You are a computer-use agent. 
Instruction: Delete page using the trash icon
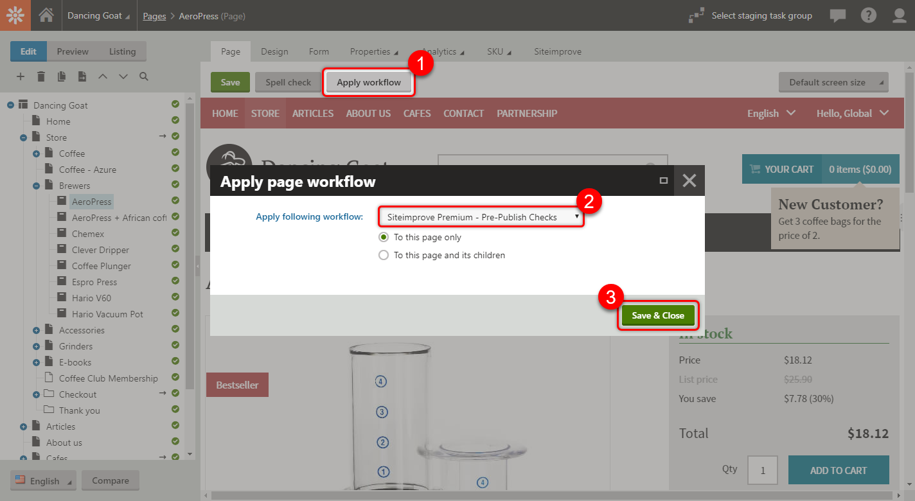pos(41,76)
